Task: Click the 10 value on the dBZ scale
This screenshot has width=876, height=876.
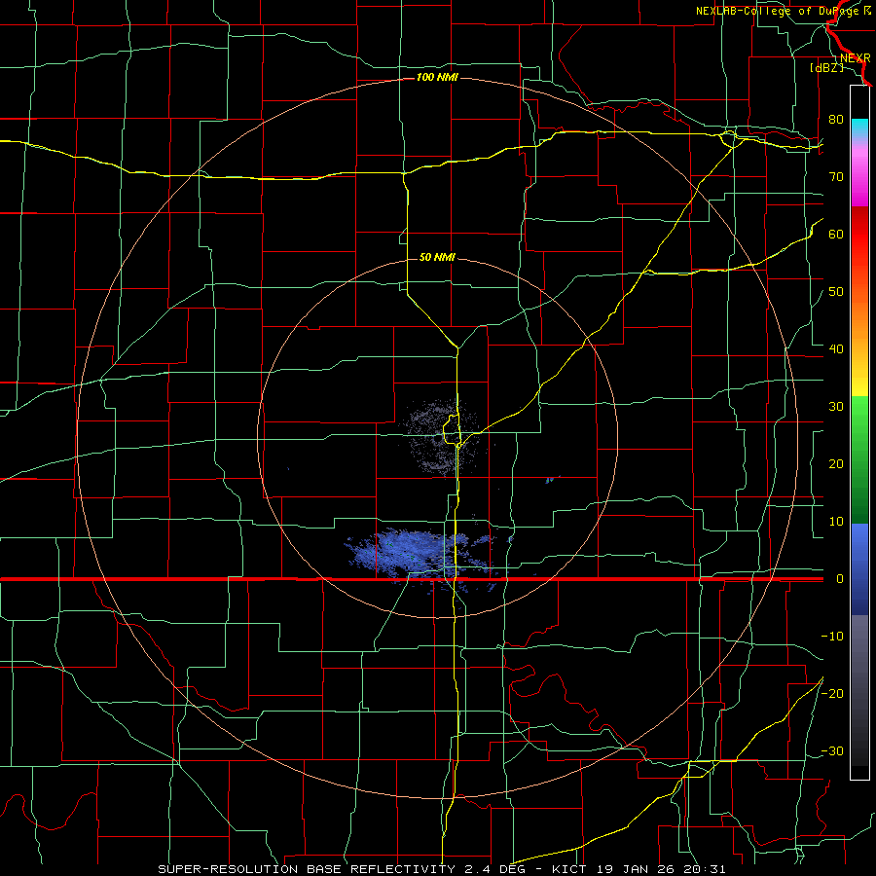Action: click(x=836, y=522)
